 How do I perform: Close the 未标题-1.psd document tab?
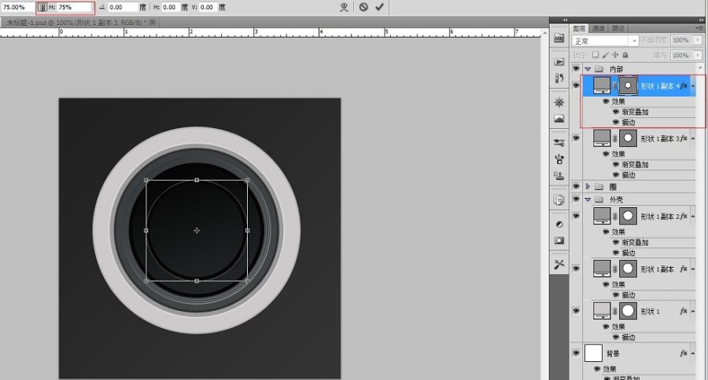click(x=153, y=22)
